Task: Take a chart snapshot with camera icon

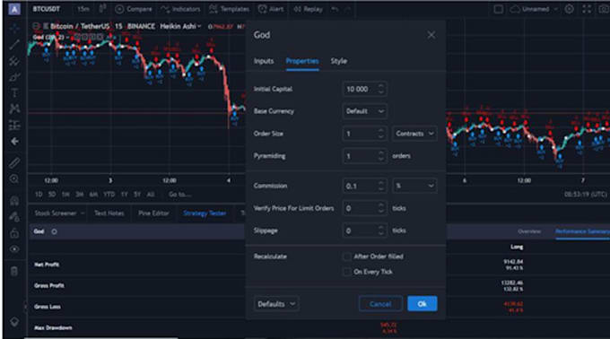Action: (604, 9)
